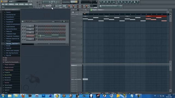
Task: Open the EDIT menu
Action: pyautogui.click(x=6, y=4)
